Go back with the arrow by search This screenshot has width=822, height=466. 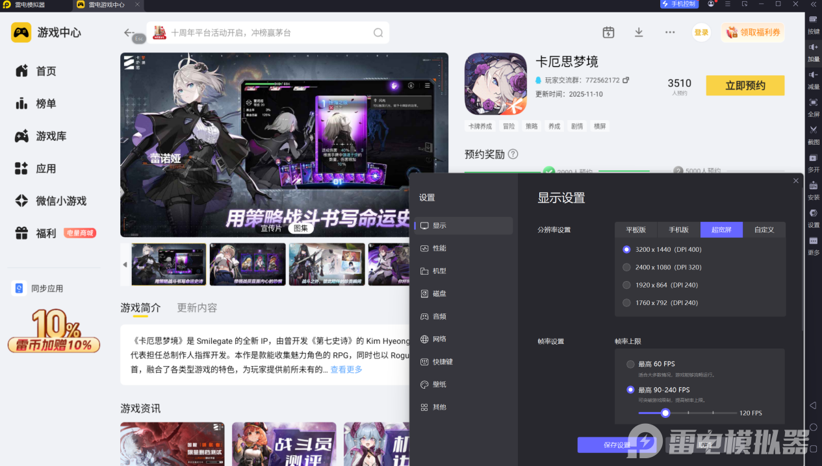129,32
